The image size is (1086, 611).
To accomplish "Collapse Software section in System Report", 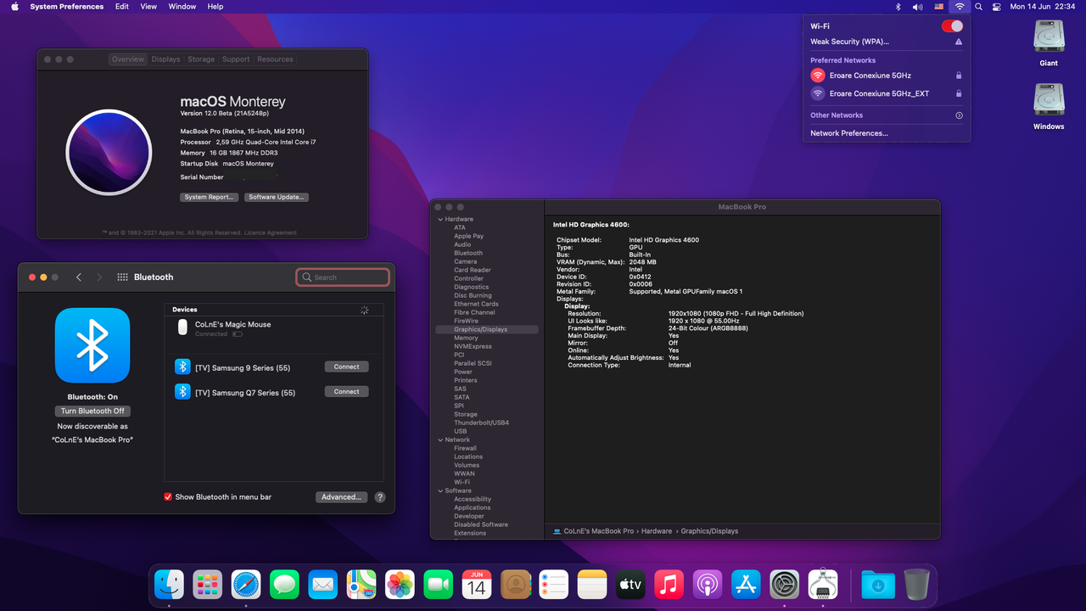I will point(440,490).
